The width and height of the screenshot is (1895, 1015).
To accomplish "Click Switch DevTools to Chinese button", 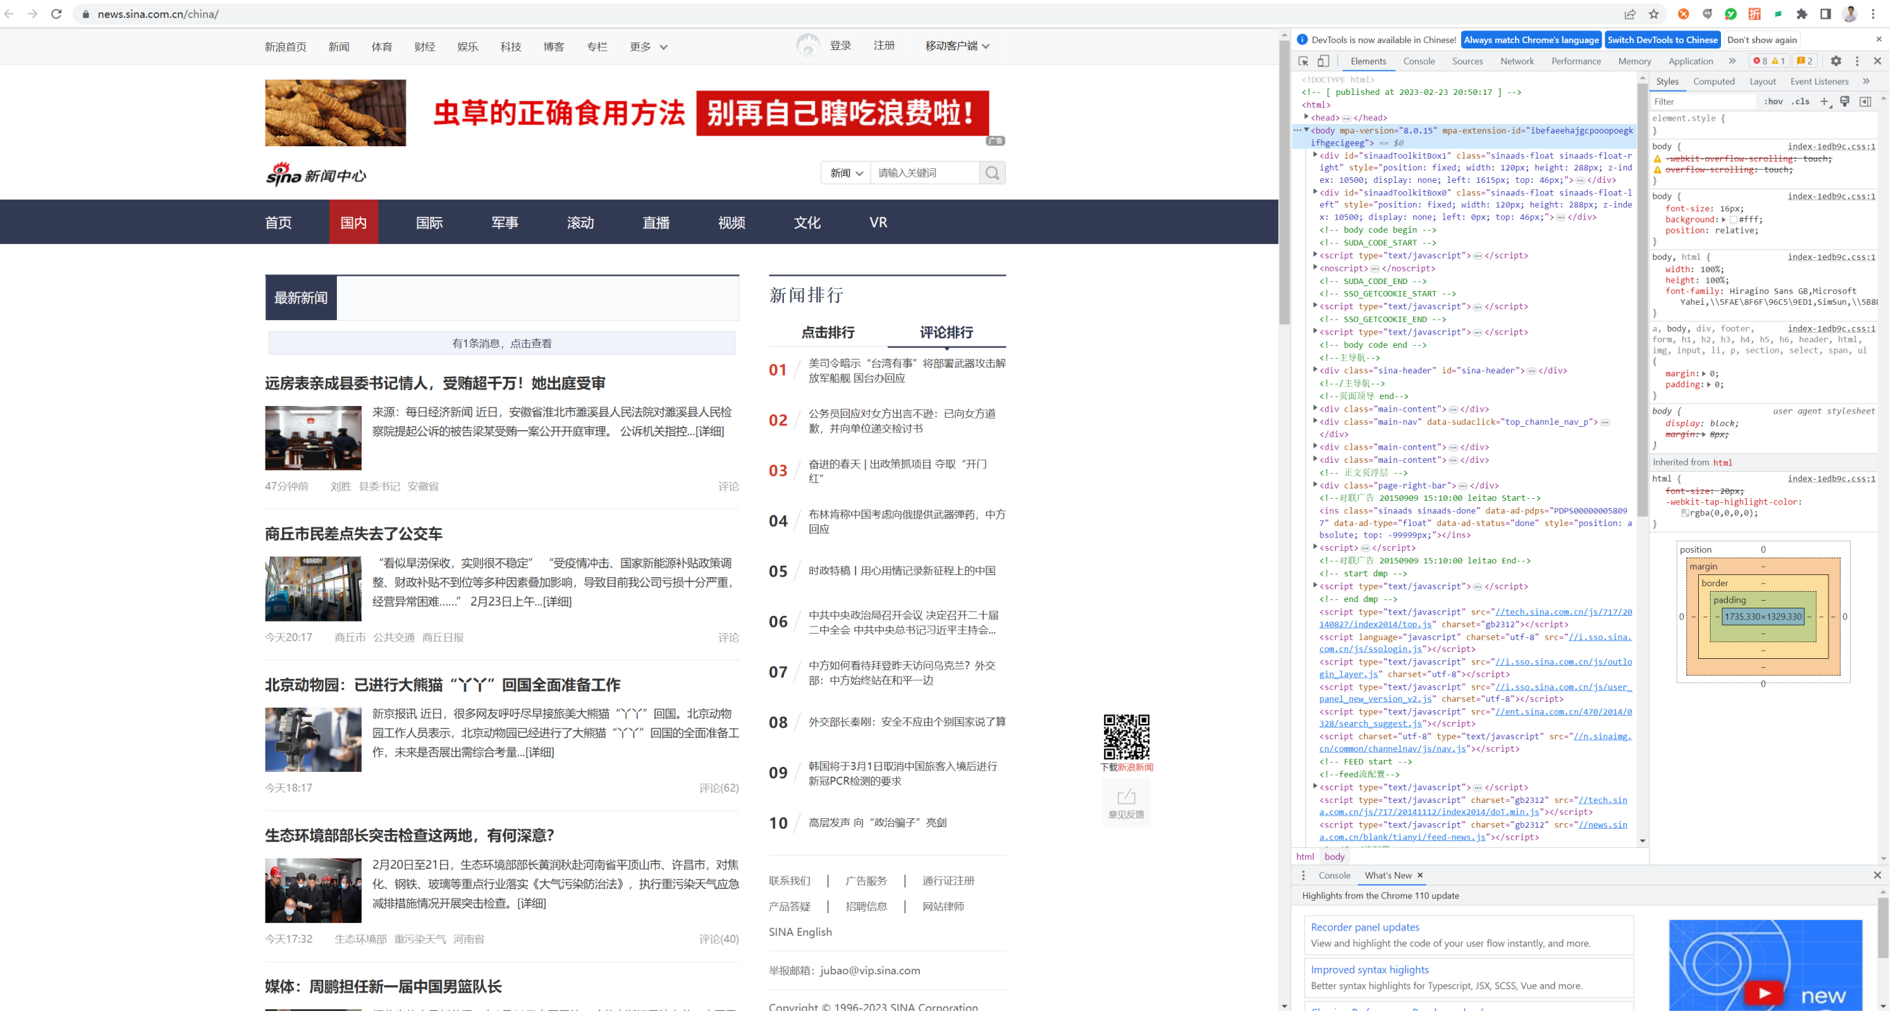I will coord(1662,39).
